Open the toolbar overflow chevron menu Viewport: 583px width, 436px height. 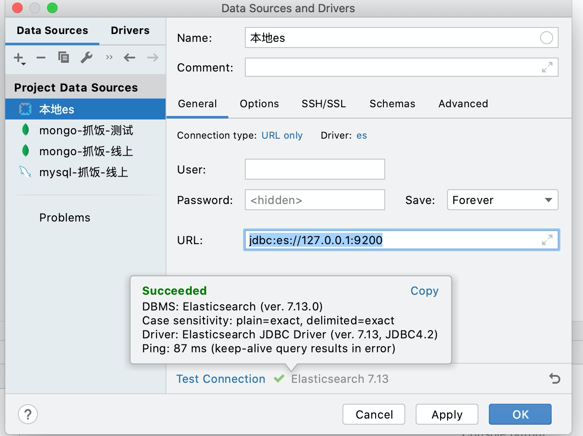click(x=108, y=57)
